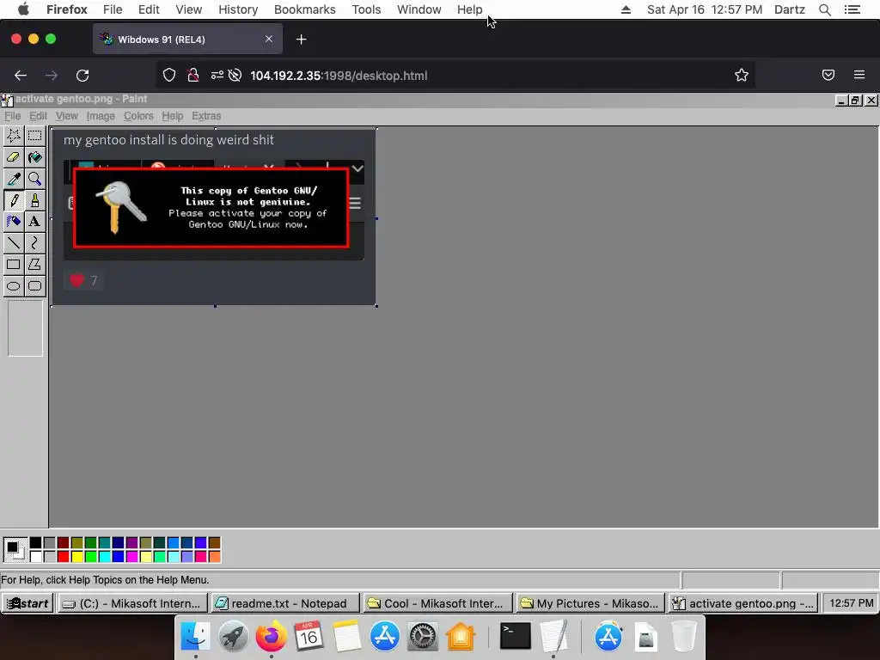This screenshot has width=880, height=660.
Task: Open System Preferences from the Dock
Action: [422, 637]
